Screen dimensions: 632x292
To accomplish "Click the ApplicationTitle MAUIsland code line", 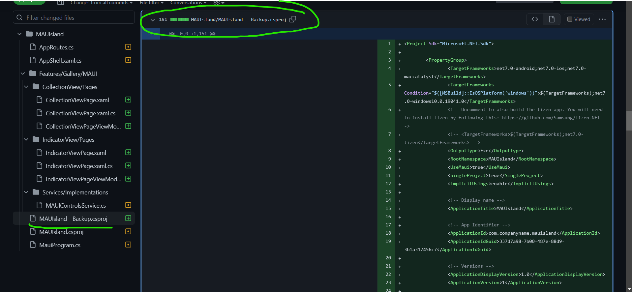I will point(510,209).
